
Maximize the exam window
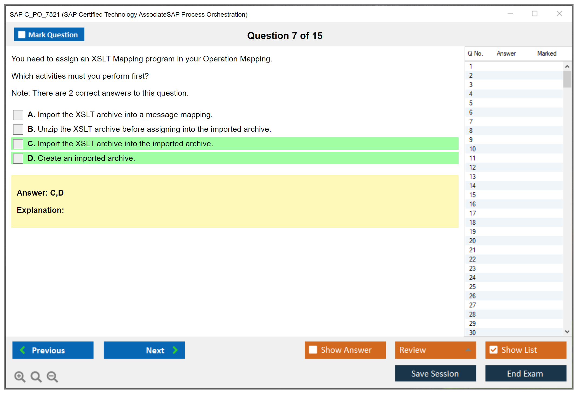point(534,14)
